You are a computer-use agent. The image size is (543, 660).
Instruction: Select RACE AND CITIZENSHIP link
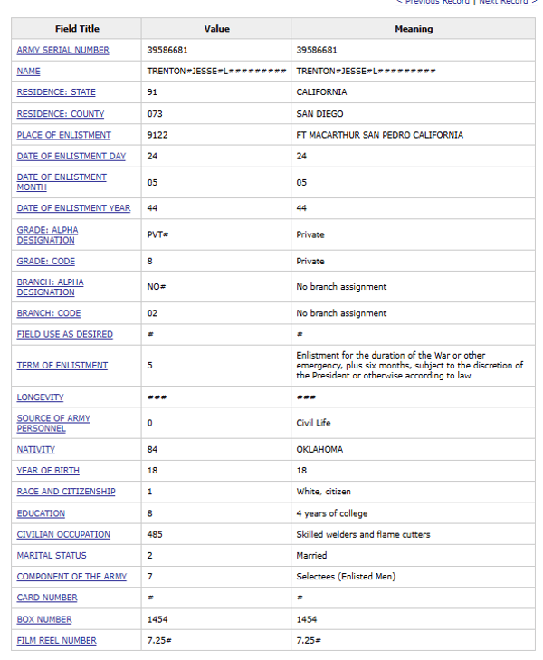coord(66,492)
